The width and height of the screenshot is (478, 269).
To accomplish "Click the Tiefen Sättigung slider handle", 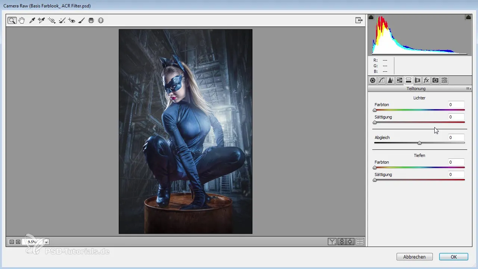I will [x=375, y=180].
